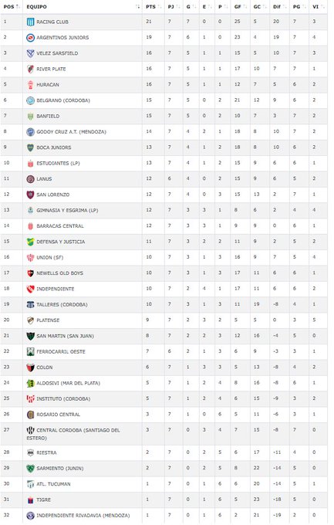Screen dimensions: 334x525
Task: Click the San Lorenzo crest icon
Action: pos(30,195)
